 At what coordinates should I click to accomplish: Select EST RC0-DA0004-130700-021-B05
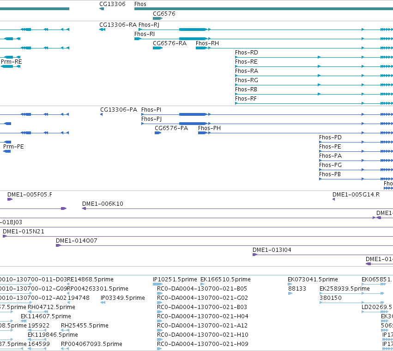point(160,293)
